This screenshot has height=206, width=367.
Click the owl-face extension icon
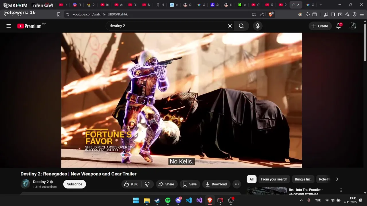coord(300,14)
